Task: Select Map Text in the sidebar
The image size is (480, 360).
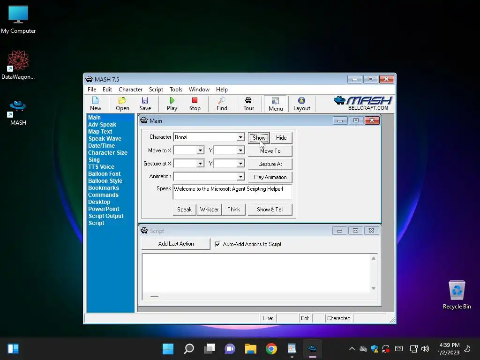Action: coord(100,132)
